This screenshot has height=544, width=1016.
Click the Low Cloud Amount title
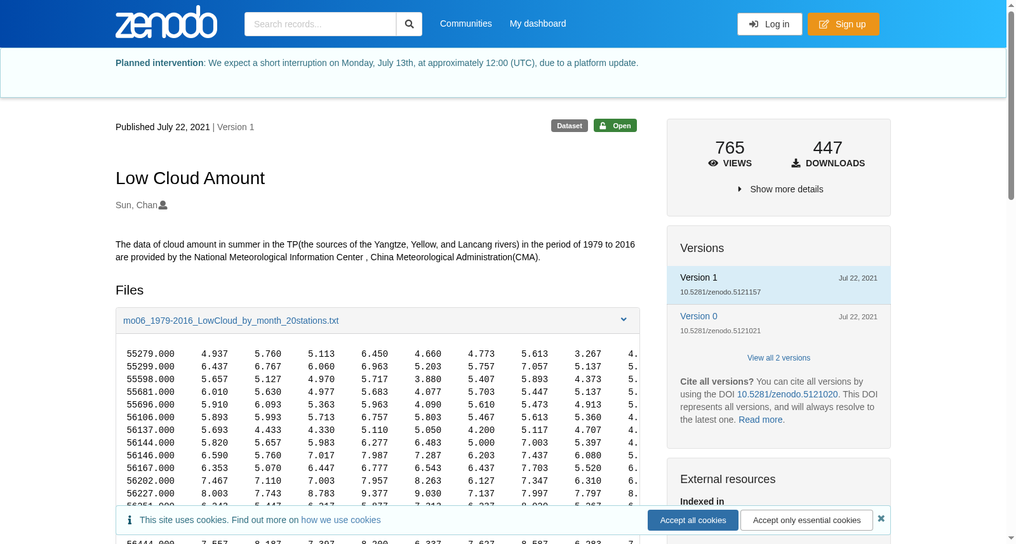[x=190, y=178]
